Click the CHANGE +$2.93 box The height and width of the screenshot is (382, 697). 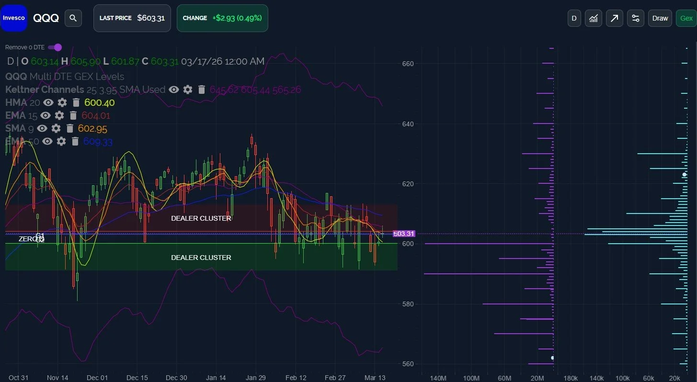pos(222,18)
